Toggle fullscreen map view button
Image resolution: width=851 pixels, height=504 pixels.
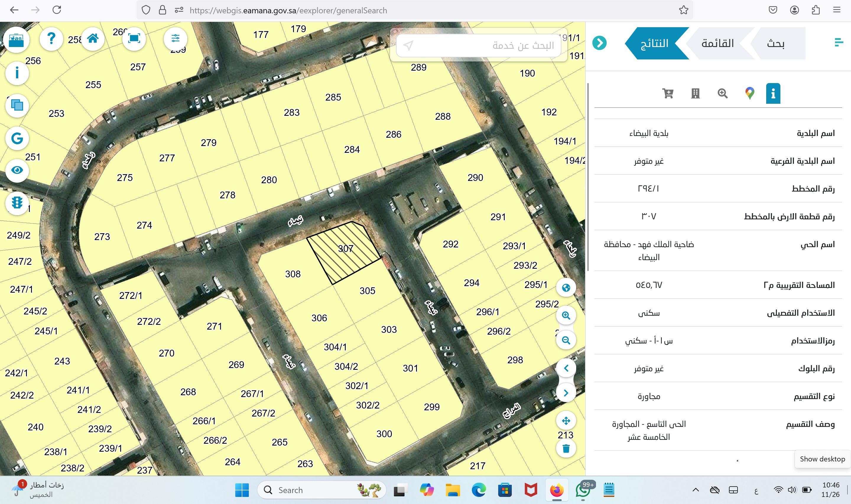[134, 39]
